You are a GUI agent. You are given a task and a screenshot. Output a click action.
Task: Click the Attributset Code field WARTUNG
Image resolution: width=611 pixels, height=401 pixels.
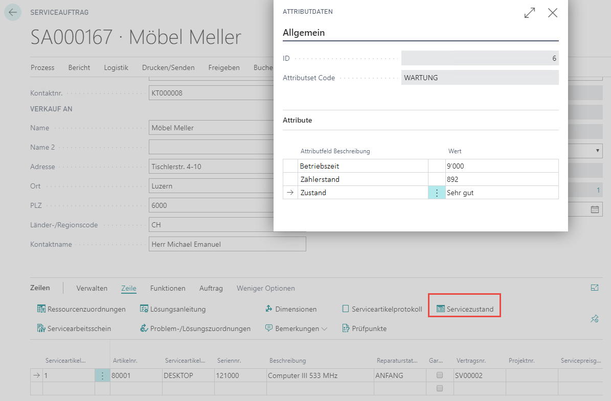(x=480, y=78)
